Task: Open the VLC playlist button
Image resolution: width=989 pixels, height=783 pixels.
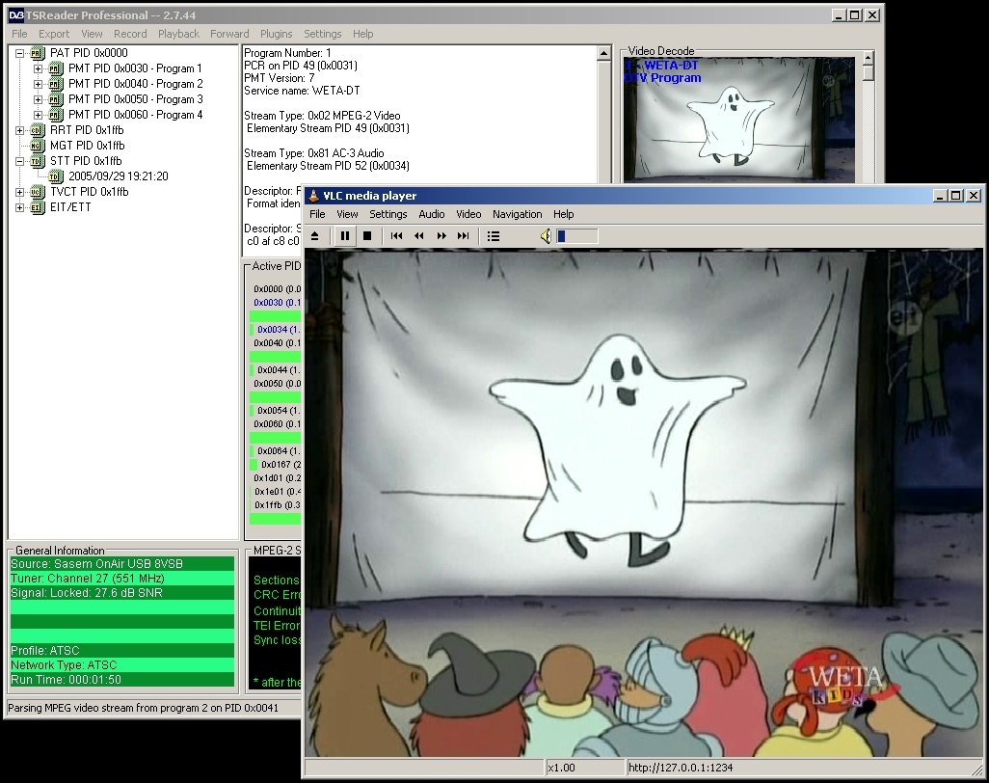Action: coord(494,236)
